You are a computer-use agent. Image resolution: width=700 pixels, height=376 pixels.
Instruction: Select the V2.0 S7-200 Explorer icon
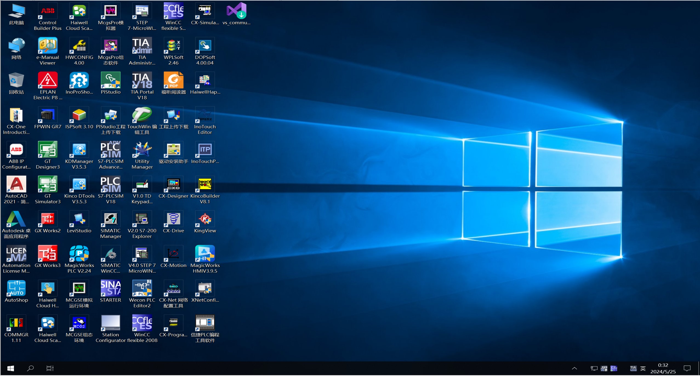click(142, 224)
